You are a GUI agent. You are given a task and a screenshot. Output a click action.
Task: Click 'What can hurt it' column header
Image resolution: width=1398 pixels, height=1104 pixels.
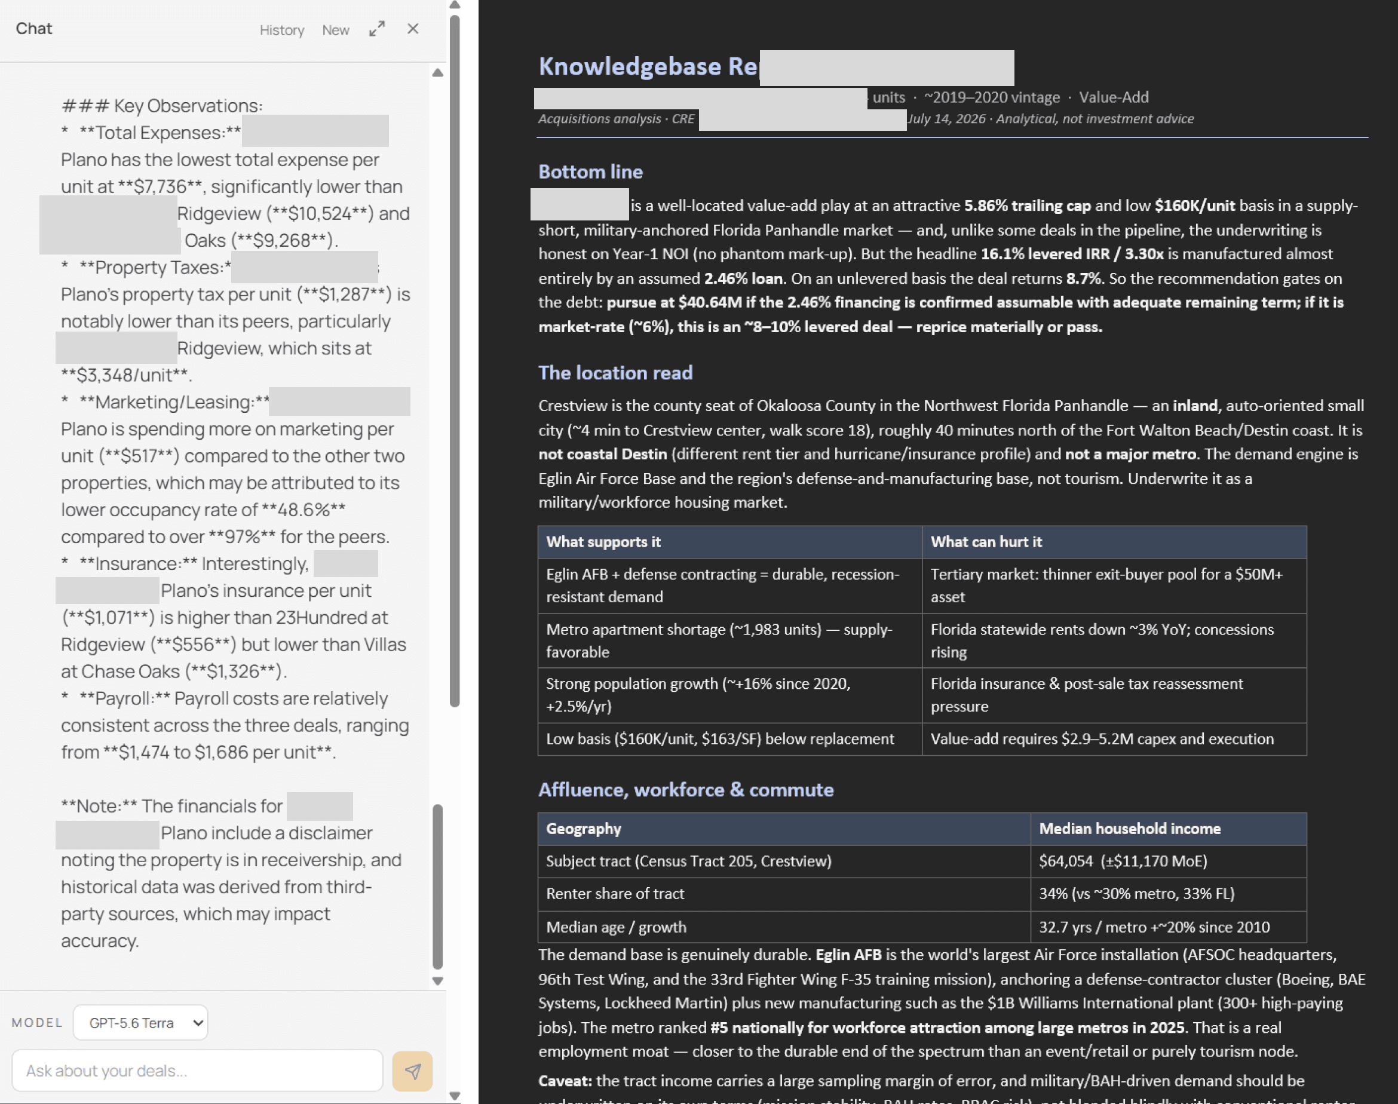point(1114,542)
